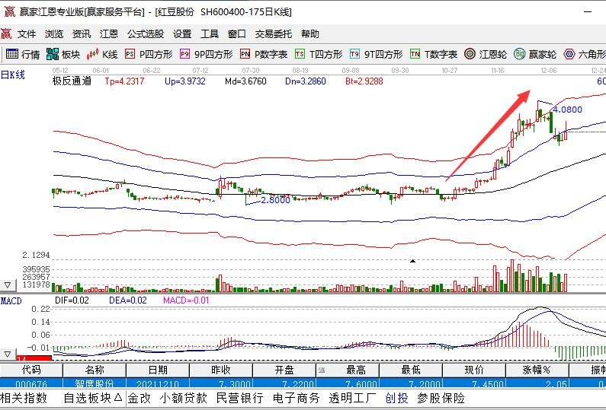Open the 江恩轮 Gann wheel tool
The width and height of the screenshot is (606, 410).
486,54
